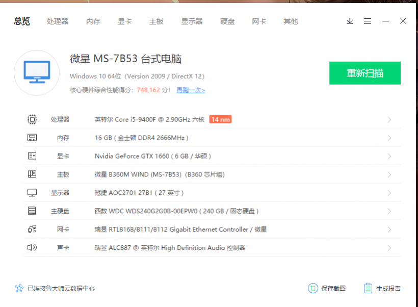The width and height of the screenshot is (418, 307).
Task: Click the clipboard icon next to 生成报告
Action: click(368, 288)
